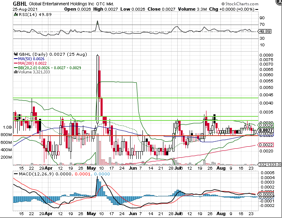The width and height of the screenshot is (282, 218).
Task: Click the Close 0.0027 value
Action: point(161,9)
